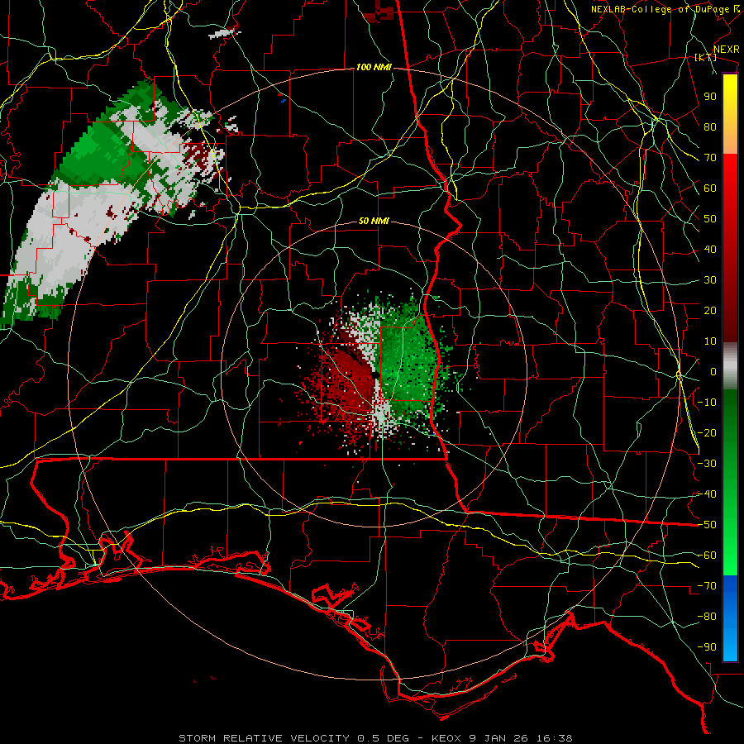Select the -80 value on the velocity scale
744x744 pixels.
click(707, 617)
